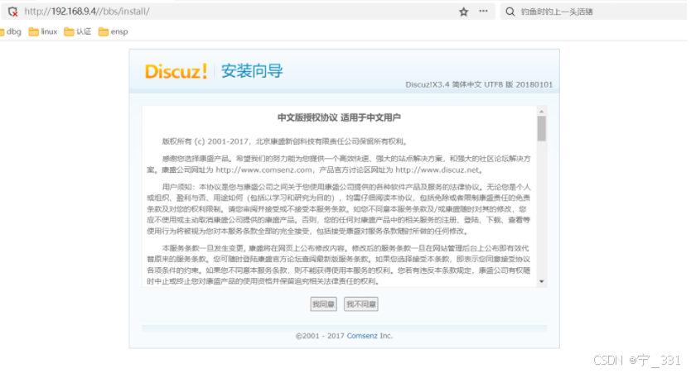This screenshot has width=691, height=373.
Task: Open the linux bookmarks folder
Action: 43,31
